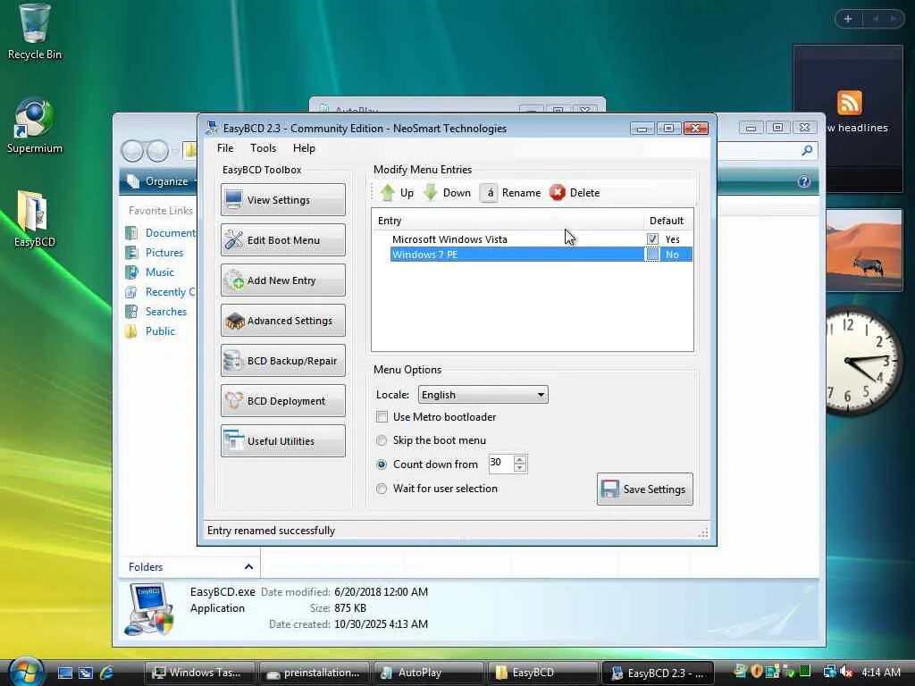Click the security shield tray icon

click(757, 672)
